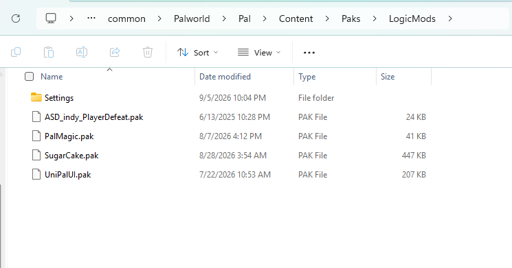Click the Copy toolbar icon
The height and width of the screenshot is (268, 512).
pos(16,52)
